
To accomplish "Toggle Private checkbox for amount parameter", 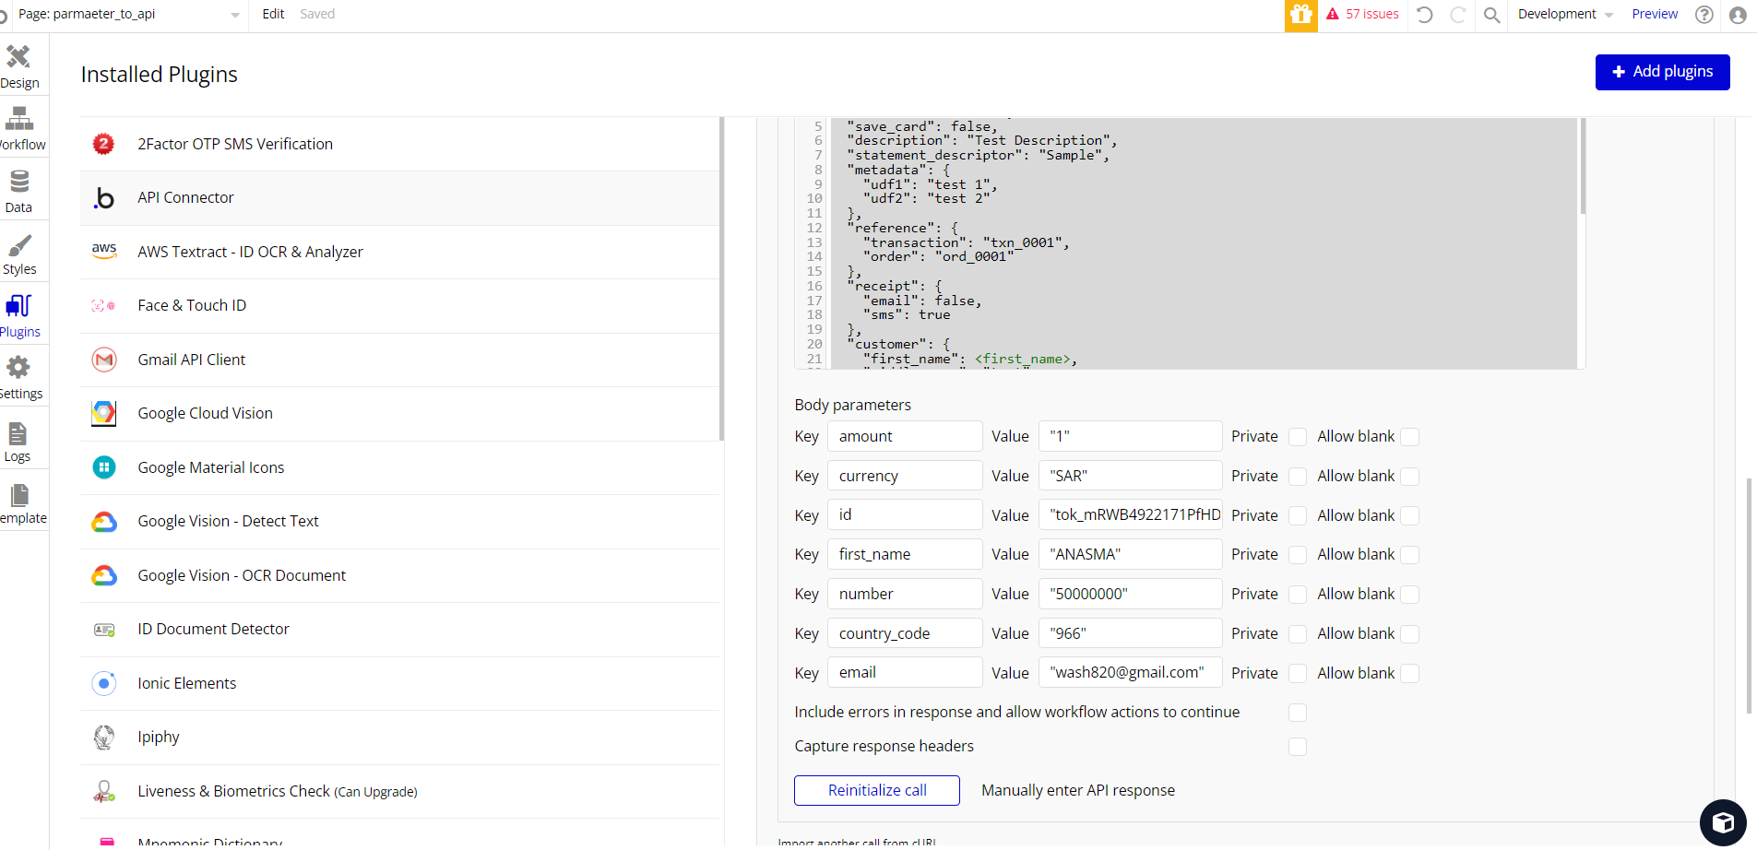I will coord(1298,437).
